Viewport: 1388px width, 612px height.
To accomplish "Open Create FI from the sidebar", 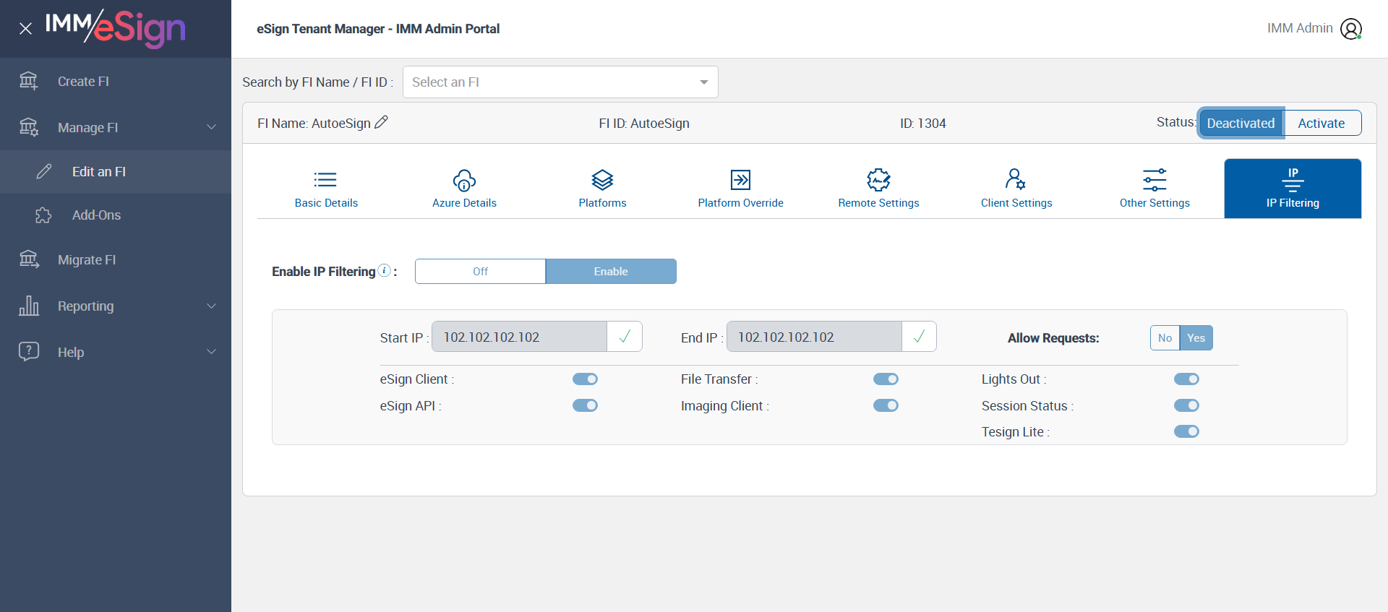I will tap(83, 82).
